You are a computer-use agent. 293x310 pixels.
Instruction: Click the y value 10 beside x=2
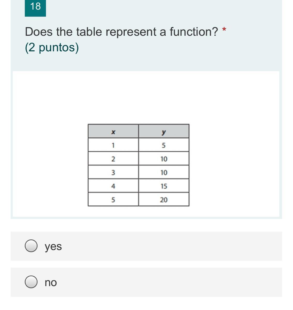(164, 159)
